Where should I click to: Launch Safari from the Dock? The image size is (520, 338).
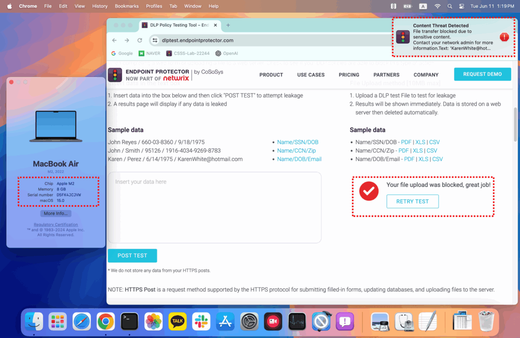pyautogui.click(x=82, y=321)
